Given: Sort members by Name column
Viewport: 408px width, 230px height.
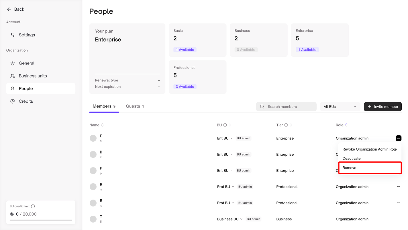Looking at the screenshot, I should [102, 125].
